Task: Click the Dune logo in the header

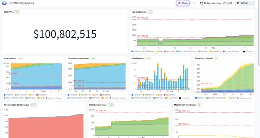Action: [x=5, y=3]
